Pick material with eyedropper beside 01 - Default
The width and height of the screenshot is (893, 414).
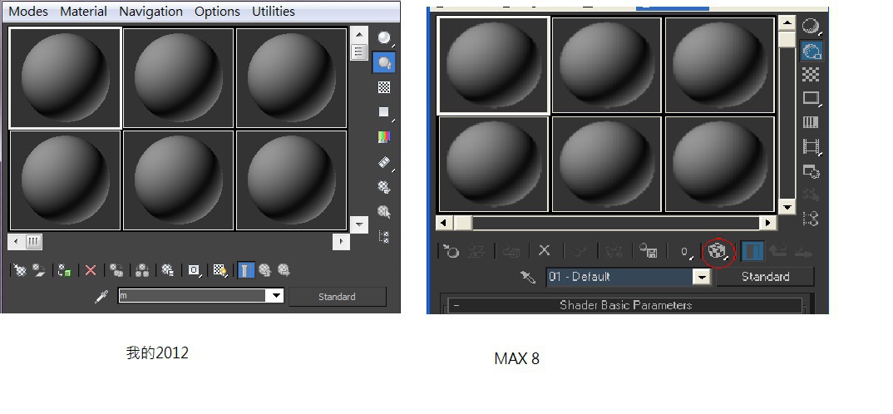click(528, 277)
